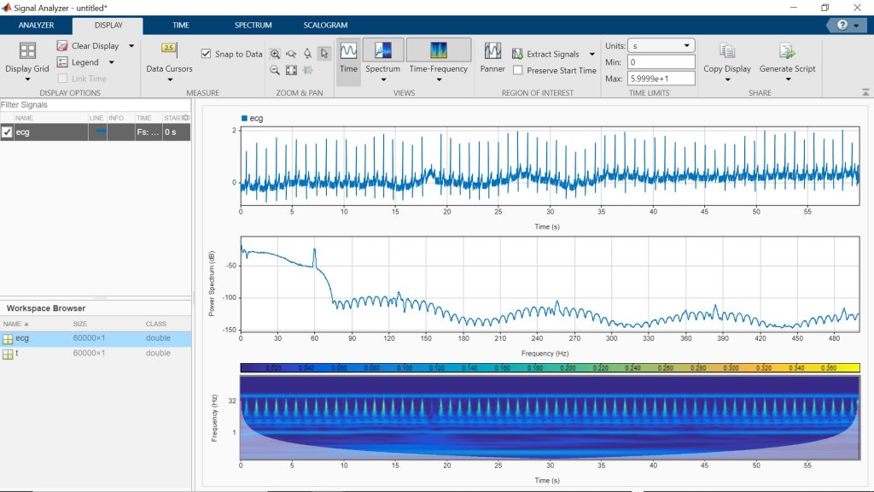Expand the Clear Display dropdown arrow
874x492 pixels.
pyautogui.click(x=131, y=46)
